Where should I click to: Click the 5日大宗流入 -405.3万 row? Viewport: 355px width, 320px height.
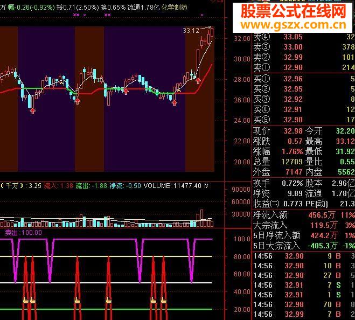pos(304,246)
